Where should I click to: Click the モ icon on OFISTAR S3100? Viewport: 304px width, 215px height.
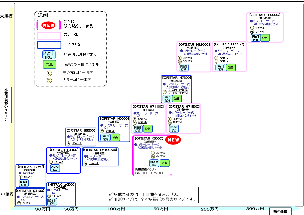click(x=19, y=203)
